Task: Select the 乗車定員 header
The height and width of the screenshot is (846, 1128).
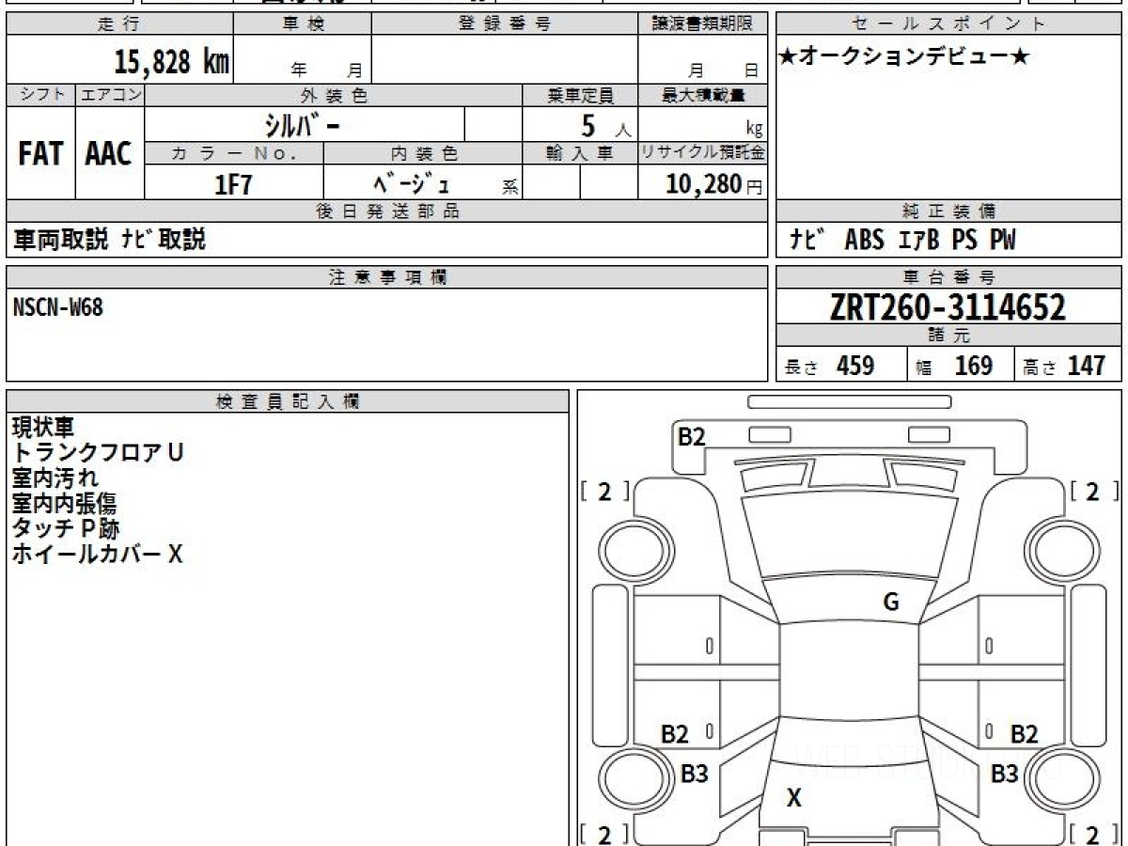Action: (x=580, y=95)
